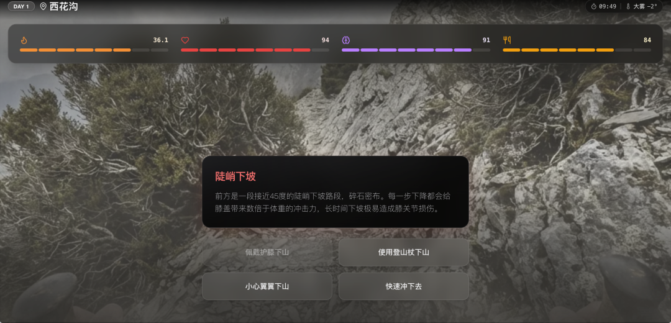Image resolution: width=671 pixels, height=323 pixels.
Task: Click the 36.1 temperature value
Action: (x=160, y=40)
